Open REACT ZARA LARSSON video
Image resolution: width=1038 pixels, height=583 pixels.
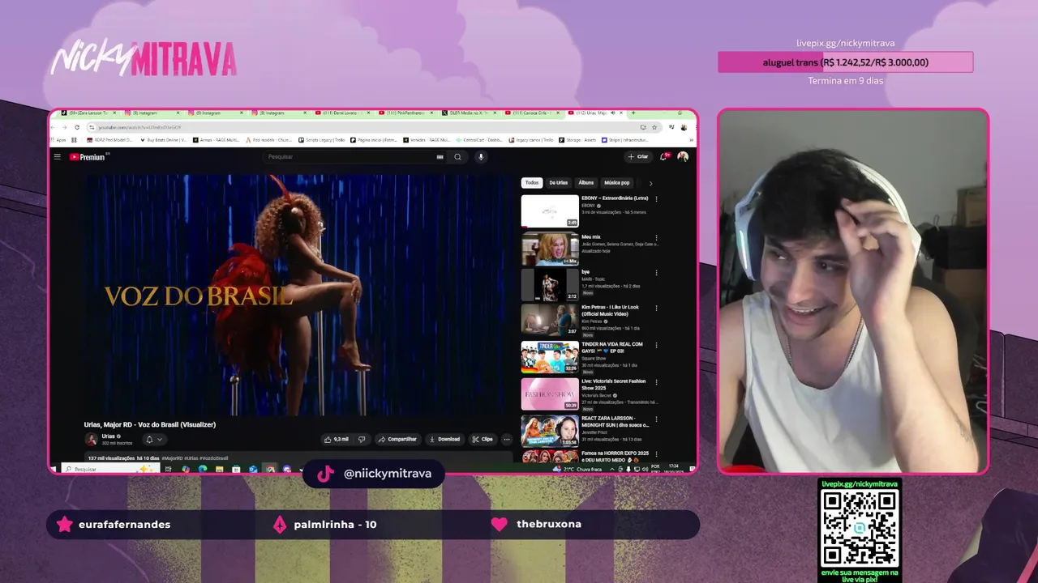(x=550, y=431)
